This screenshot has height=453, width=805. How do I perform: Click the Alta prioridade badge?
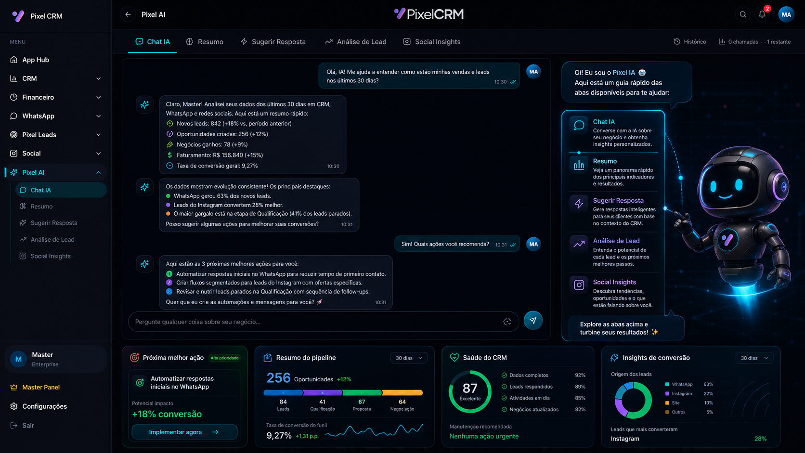tap(225, 358)
